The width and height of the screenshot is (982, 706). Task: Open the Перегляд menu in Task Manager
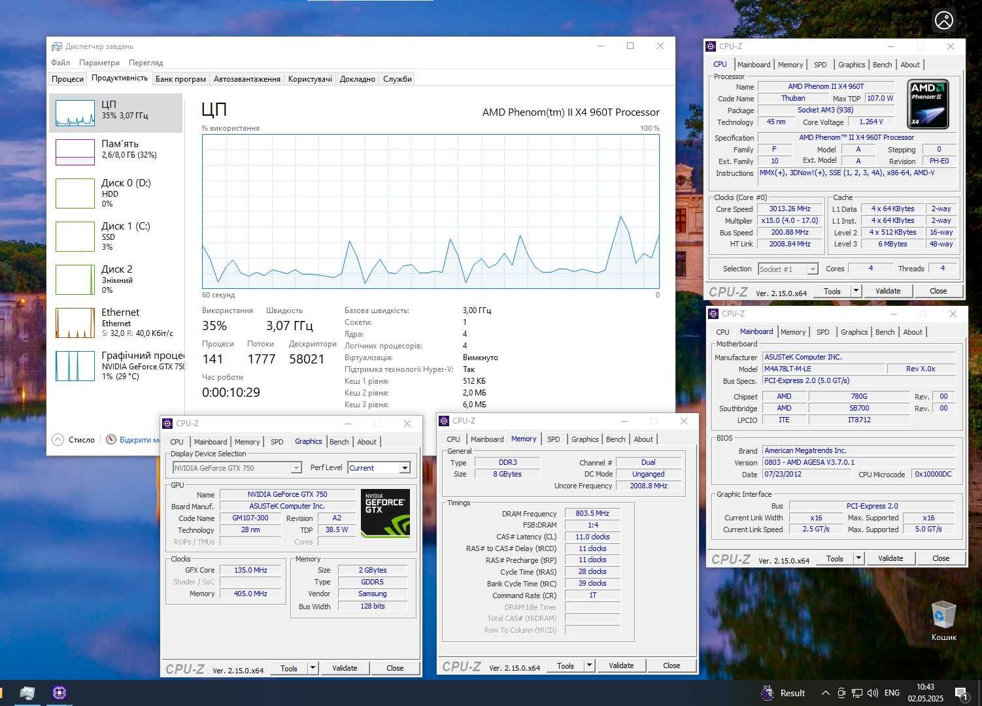pyautogui.click(x=146, y=63)
